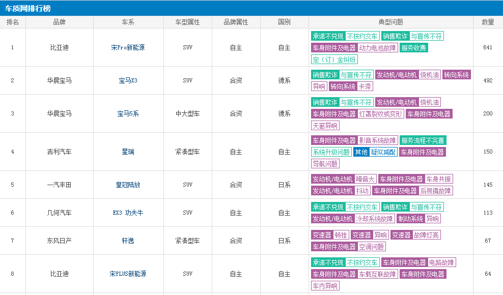
Task: Click the 典型问题 column header
Action: point(390,22)
